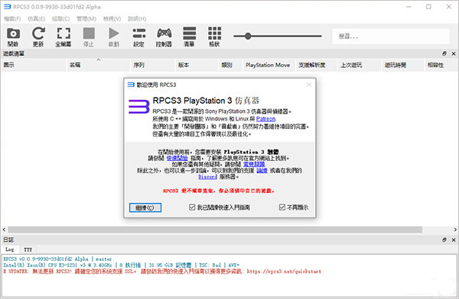Switch to the TTY tab
The image size is (459, 299).
pyautogui.click(x=28, y=249)
